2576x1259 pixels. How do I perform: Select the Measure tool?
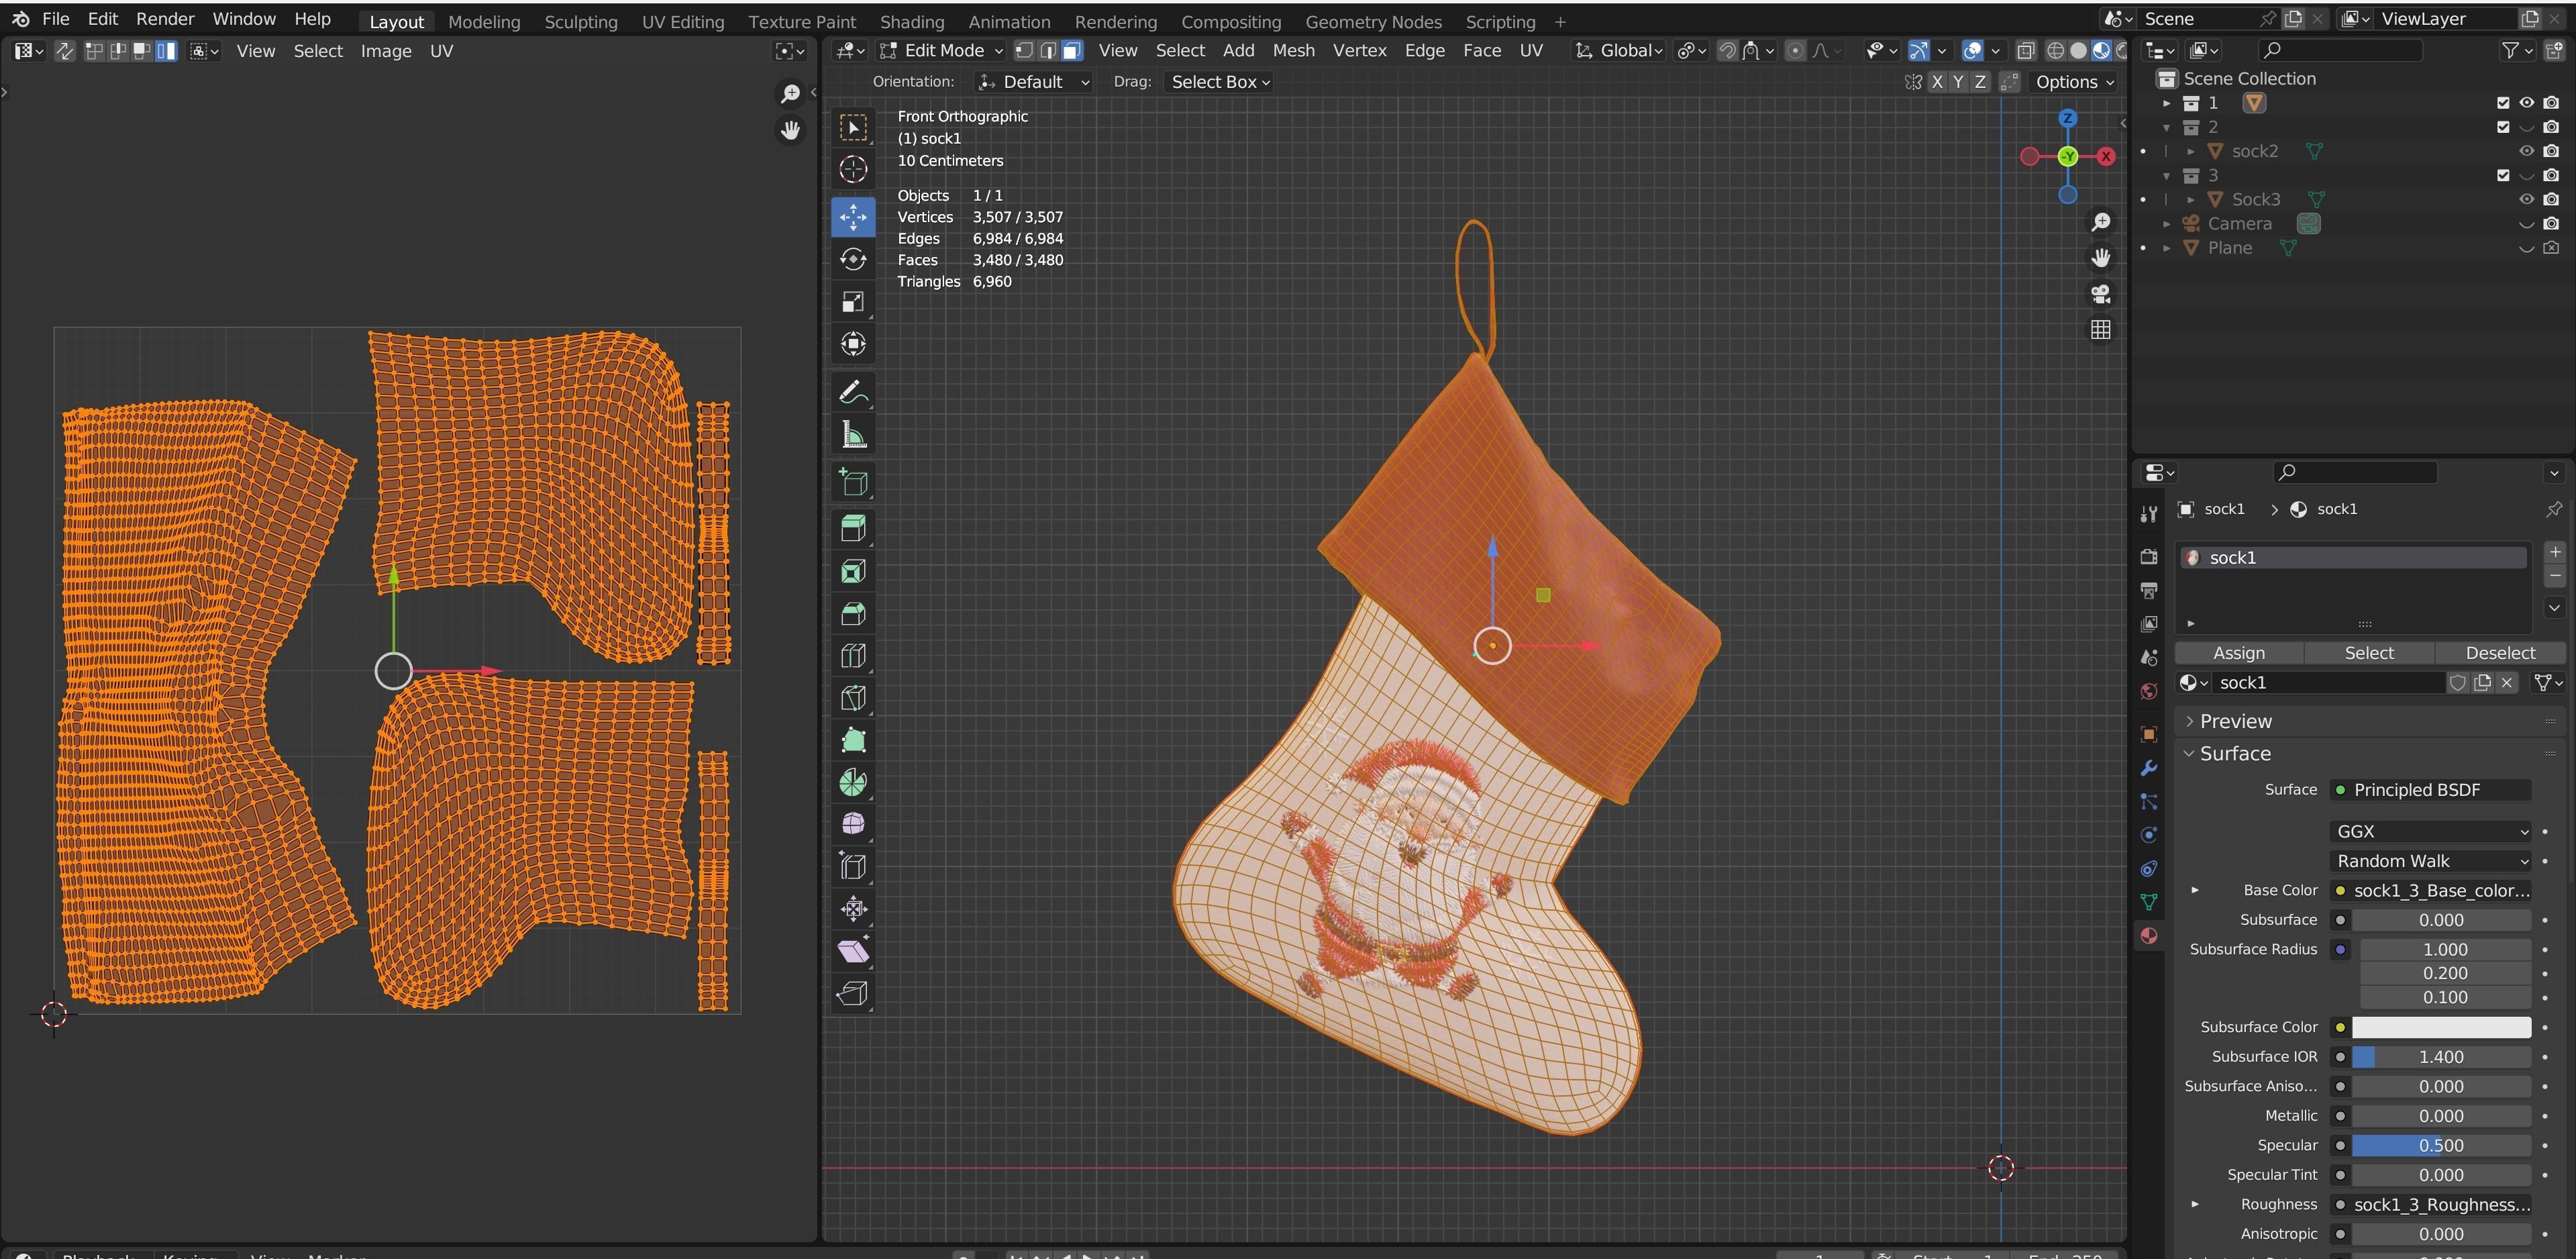click(x=853, y=435)
